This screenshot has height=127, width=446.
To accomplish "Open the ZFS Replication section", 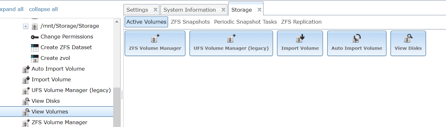I will coord(301,22).
